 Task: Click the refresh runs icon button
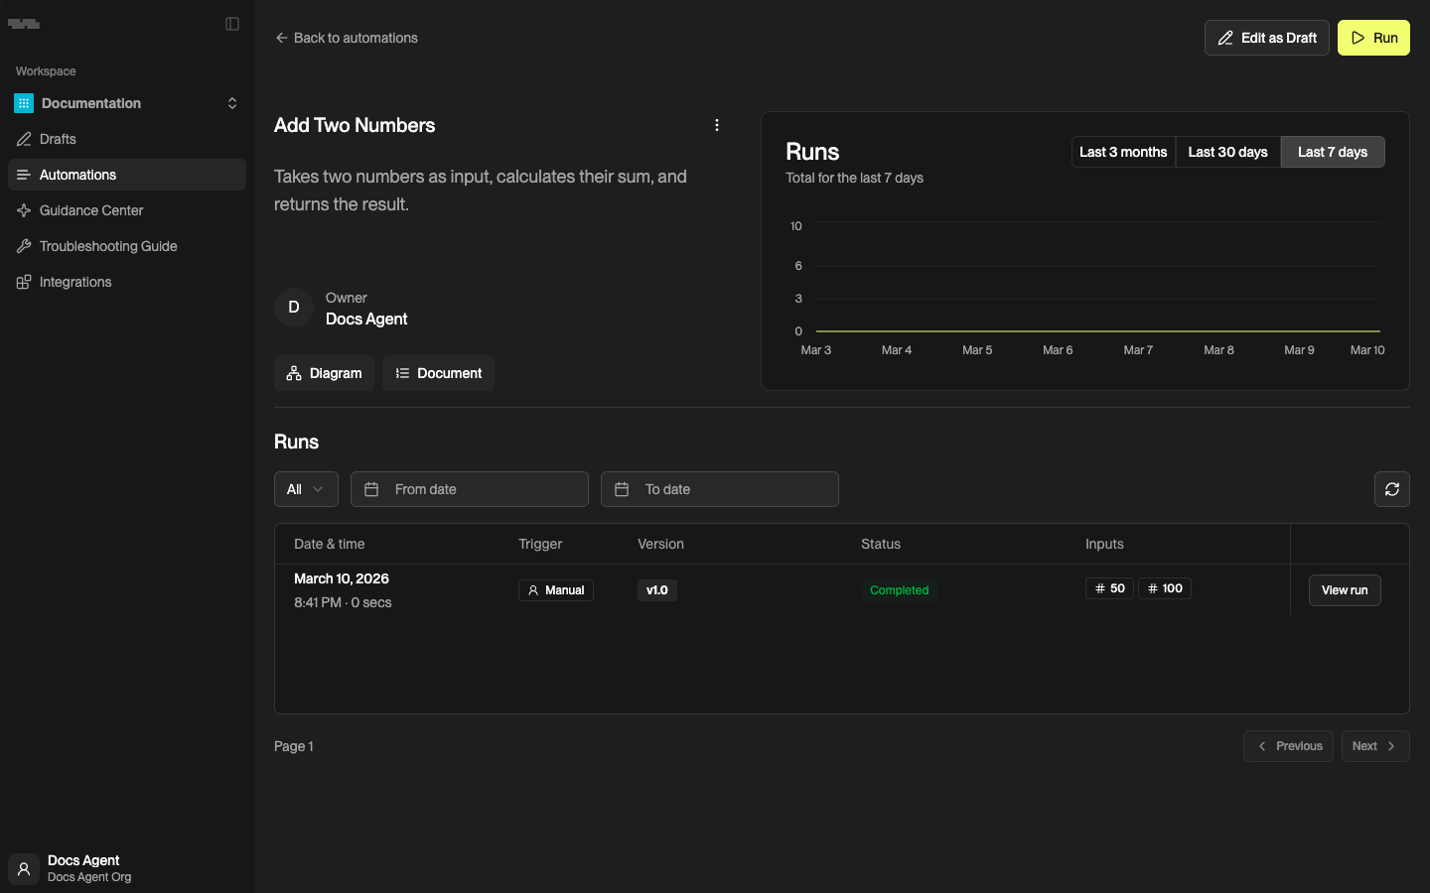(1391, 489)
